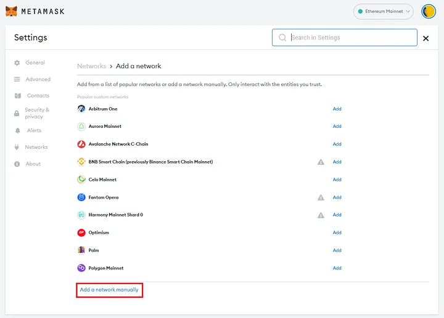Click the BNB Smart Chain warning triangle
The width and height of the screenshot is (444, 318).
click(x=321, y=162)
